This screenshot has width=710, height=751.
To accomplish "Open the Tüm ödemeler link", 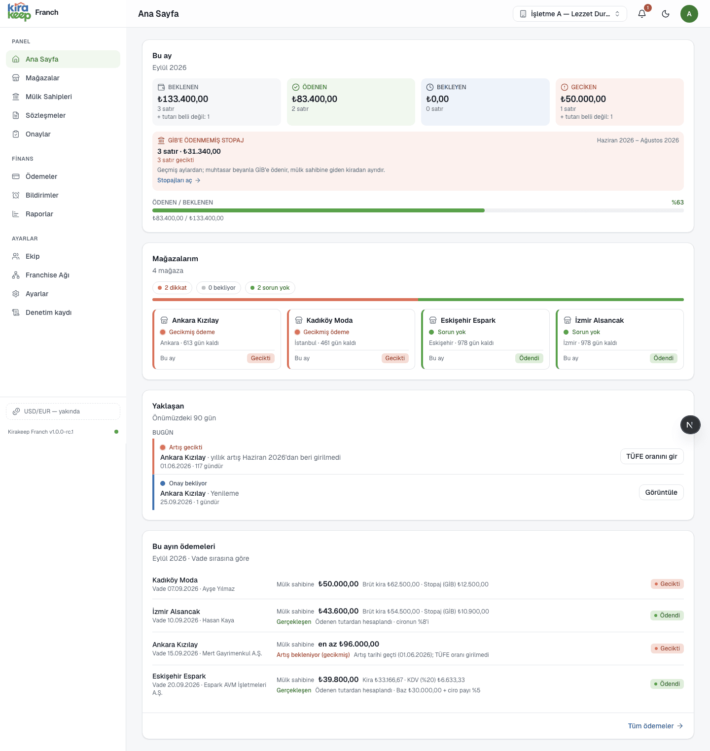I will click(655, 726).
